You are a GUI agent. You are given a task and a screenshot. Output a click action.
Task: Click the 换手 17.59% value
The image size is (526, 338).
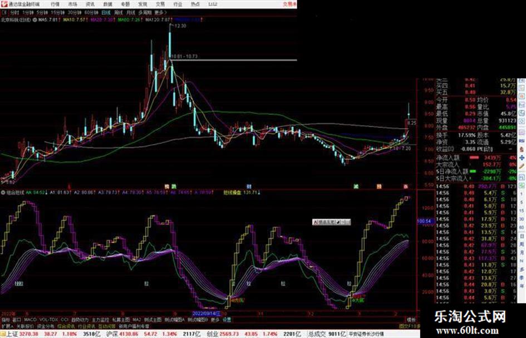[466, 135]
